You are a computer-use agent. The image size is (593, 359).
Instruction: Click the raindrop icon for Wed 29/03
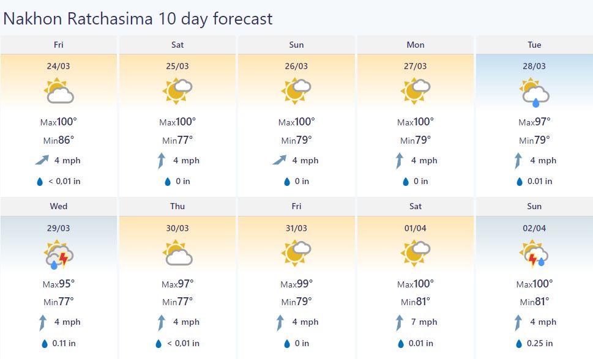(x=45, y=344)
